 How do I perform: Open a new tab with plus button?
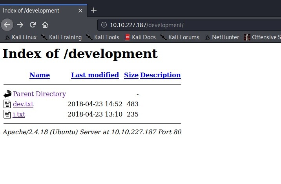(93, 10)
